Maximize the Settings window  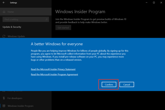click(x=154, y=2)
